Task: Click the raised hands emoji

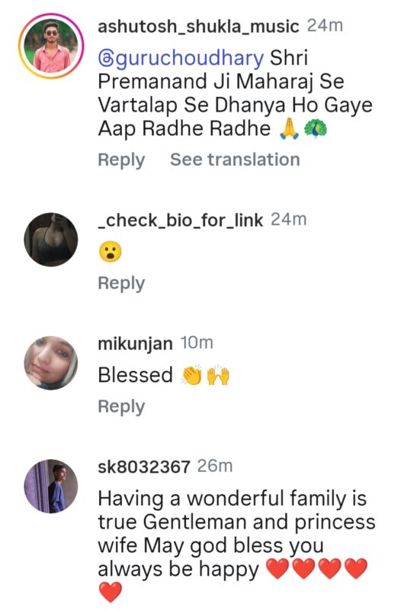Action: [218, 375]
